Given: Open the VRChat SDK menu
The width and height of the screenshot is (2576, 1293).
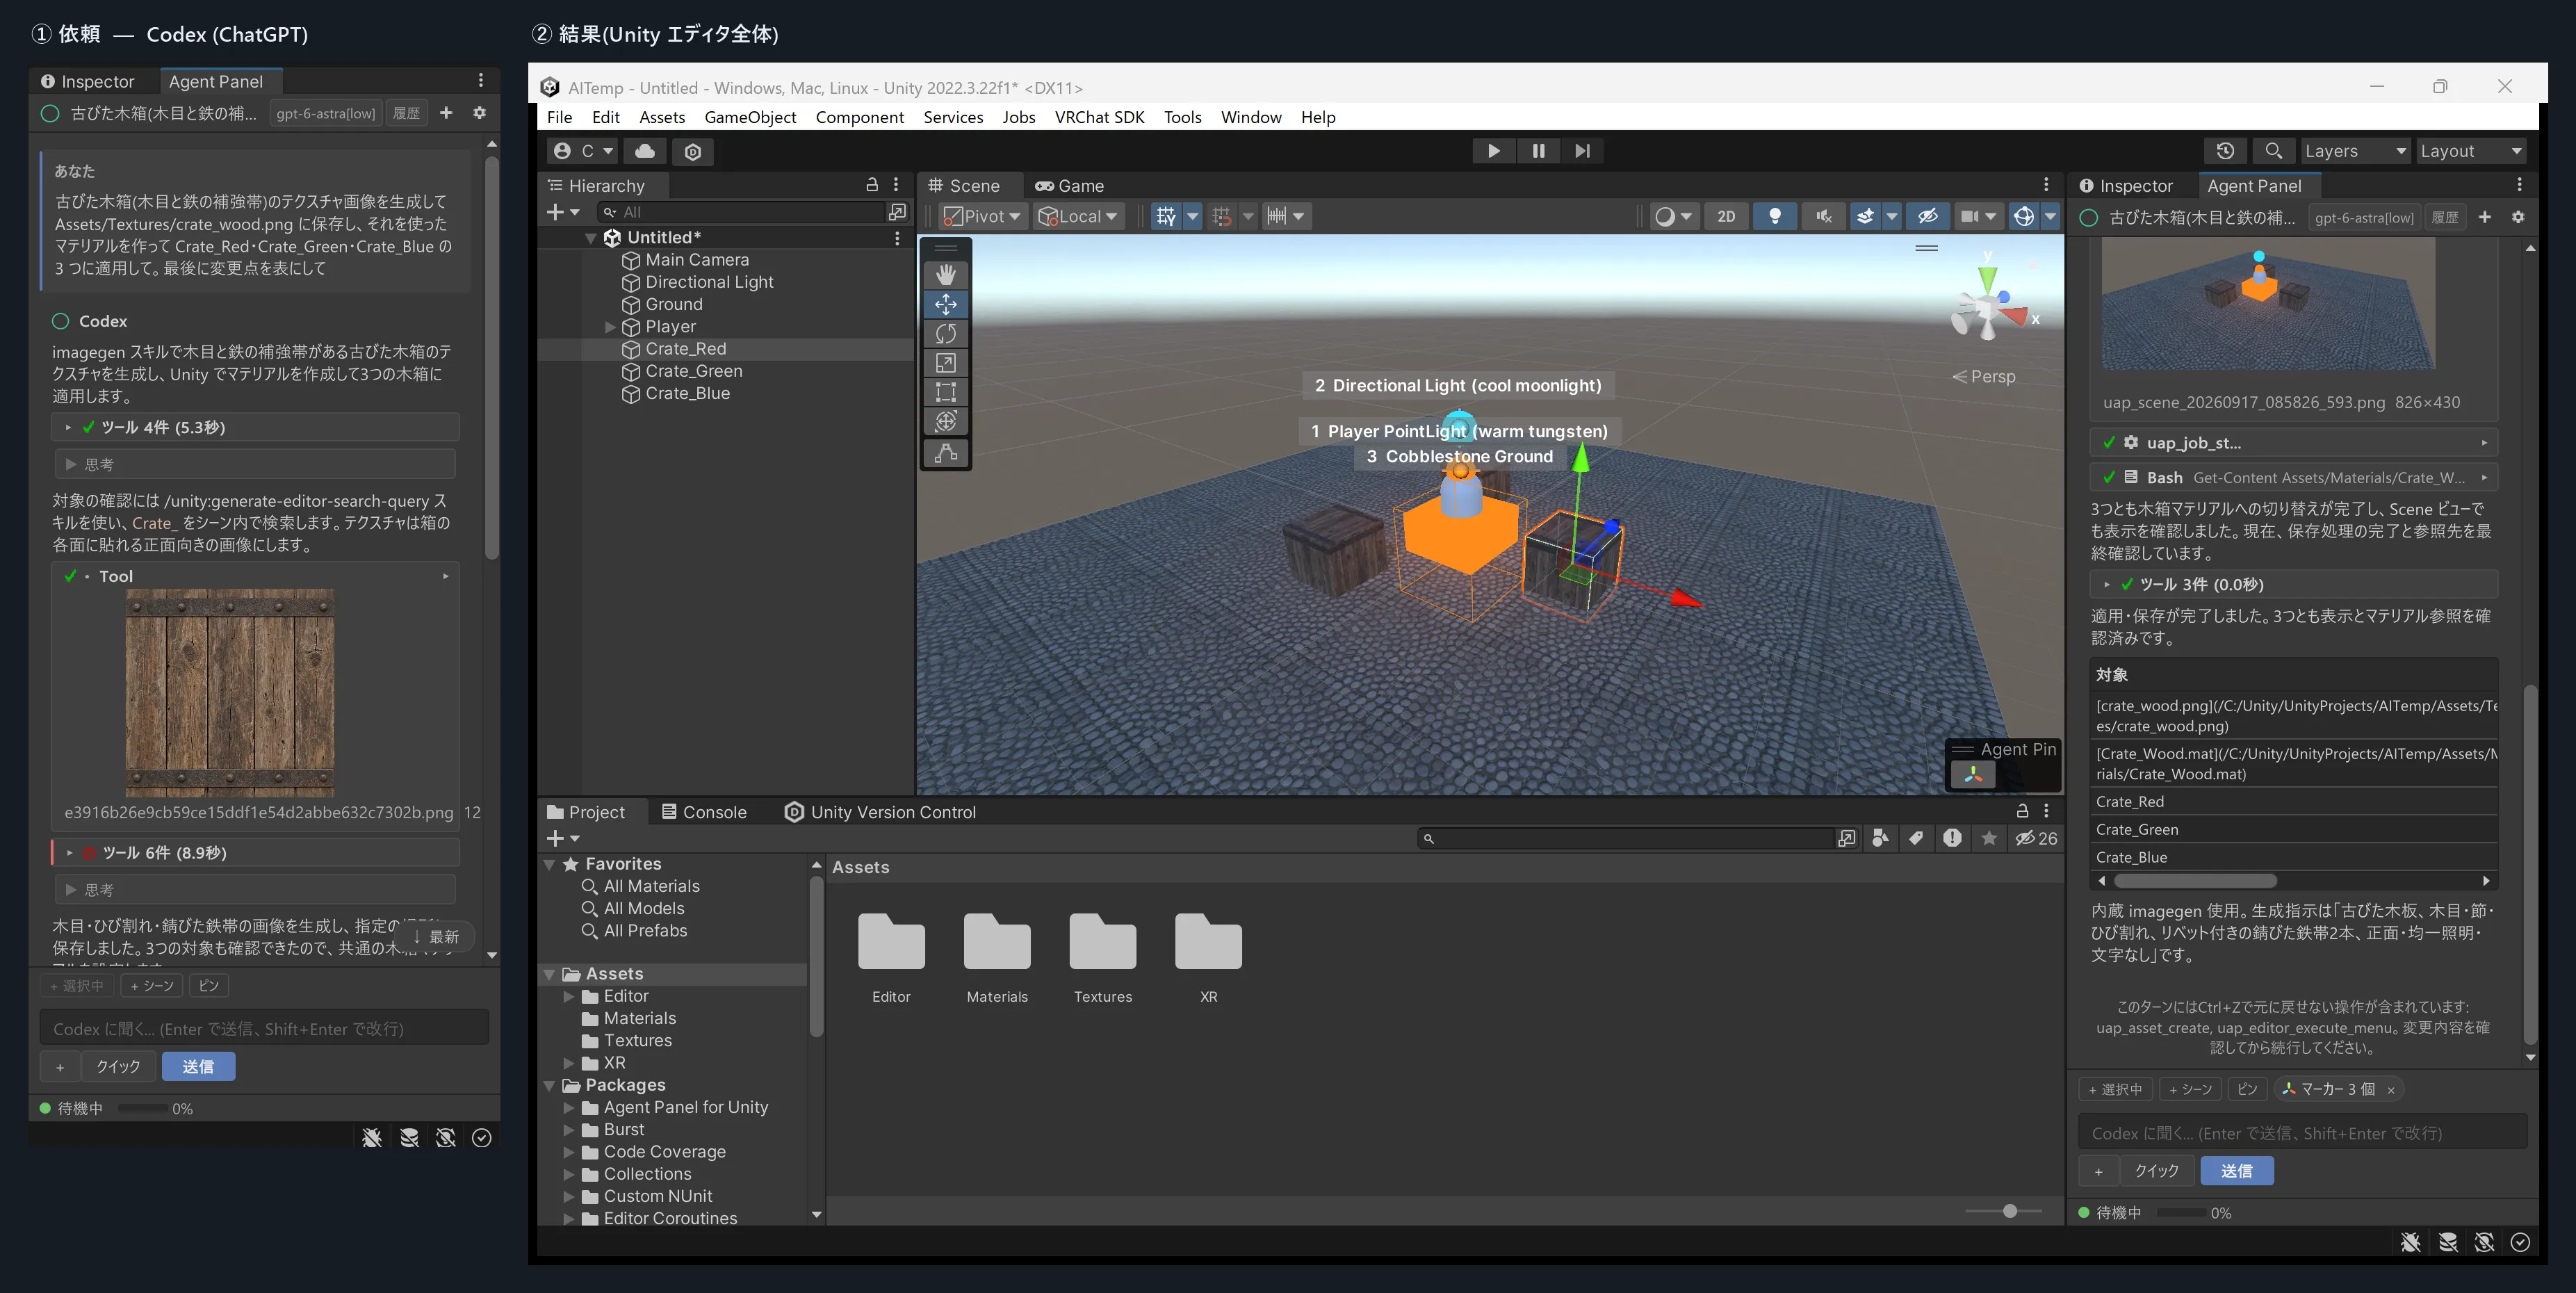Looking at the screenshot, I should click(x=1099, y=117).
